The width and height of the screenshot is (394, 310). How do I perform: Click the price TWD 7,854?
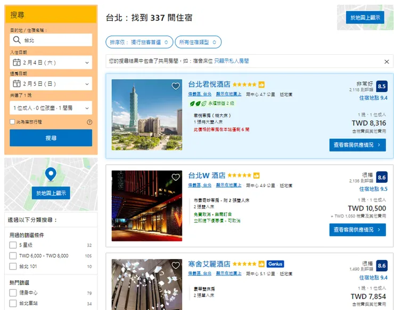[368, 297]
